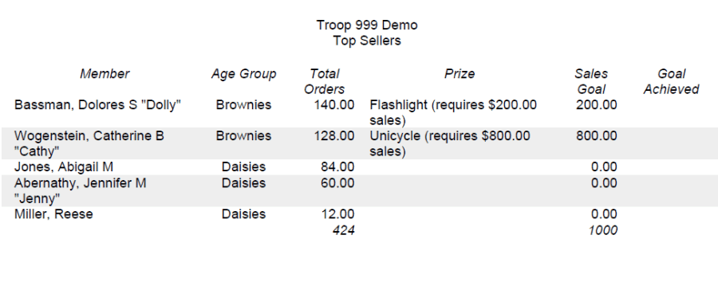
Task: Click the Unicycle prize description
Action: [x=450, y=143]
